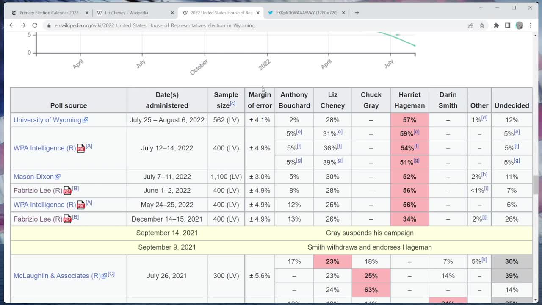The height and width of the screenshot is (305, 542).
Task: Go back to previous page
Action: click(11, 25)
